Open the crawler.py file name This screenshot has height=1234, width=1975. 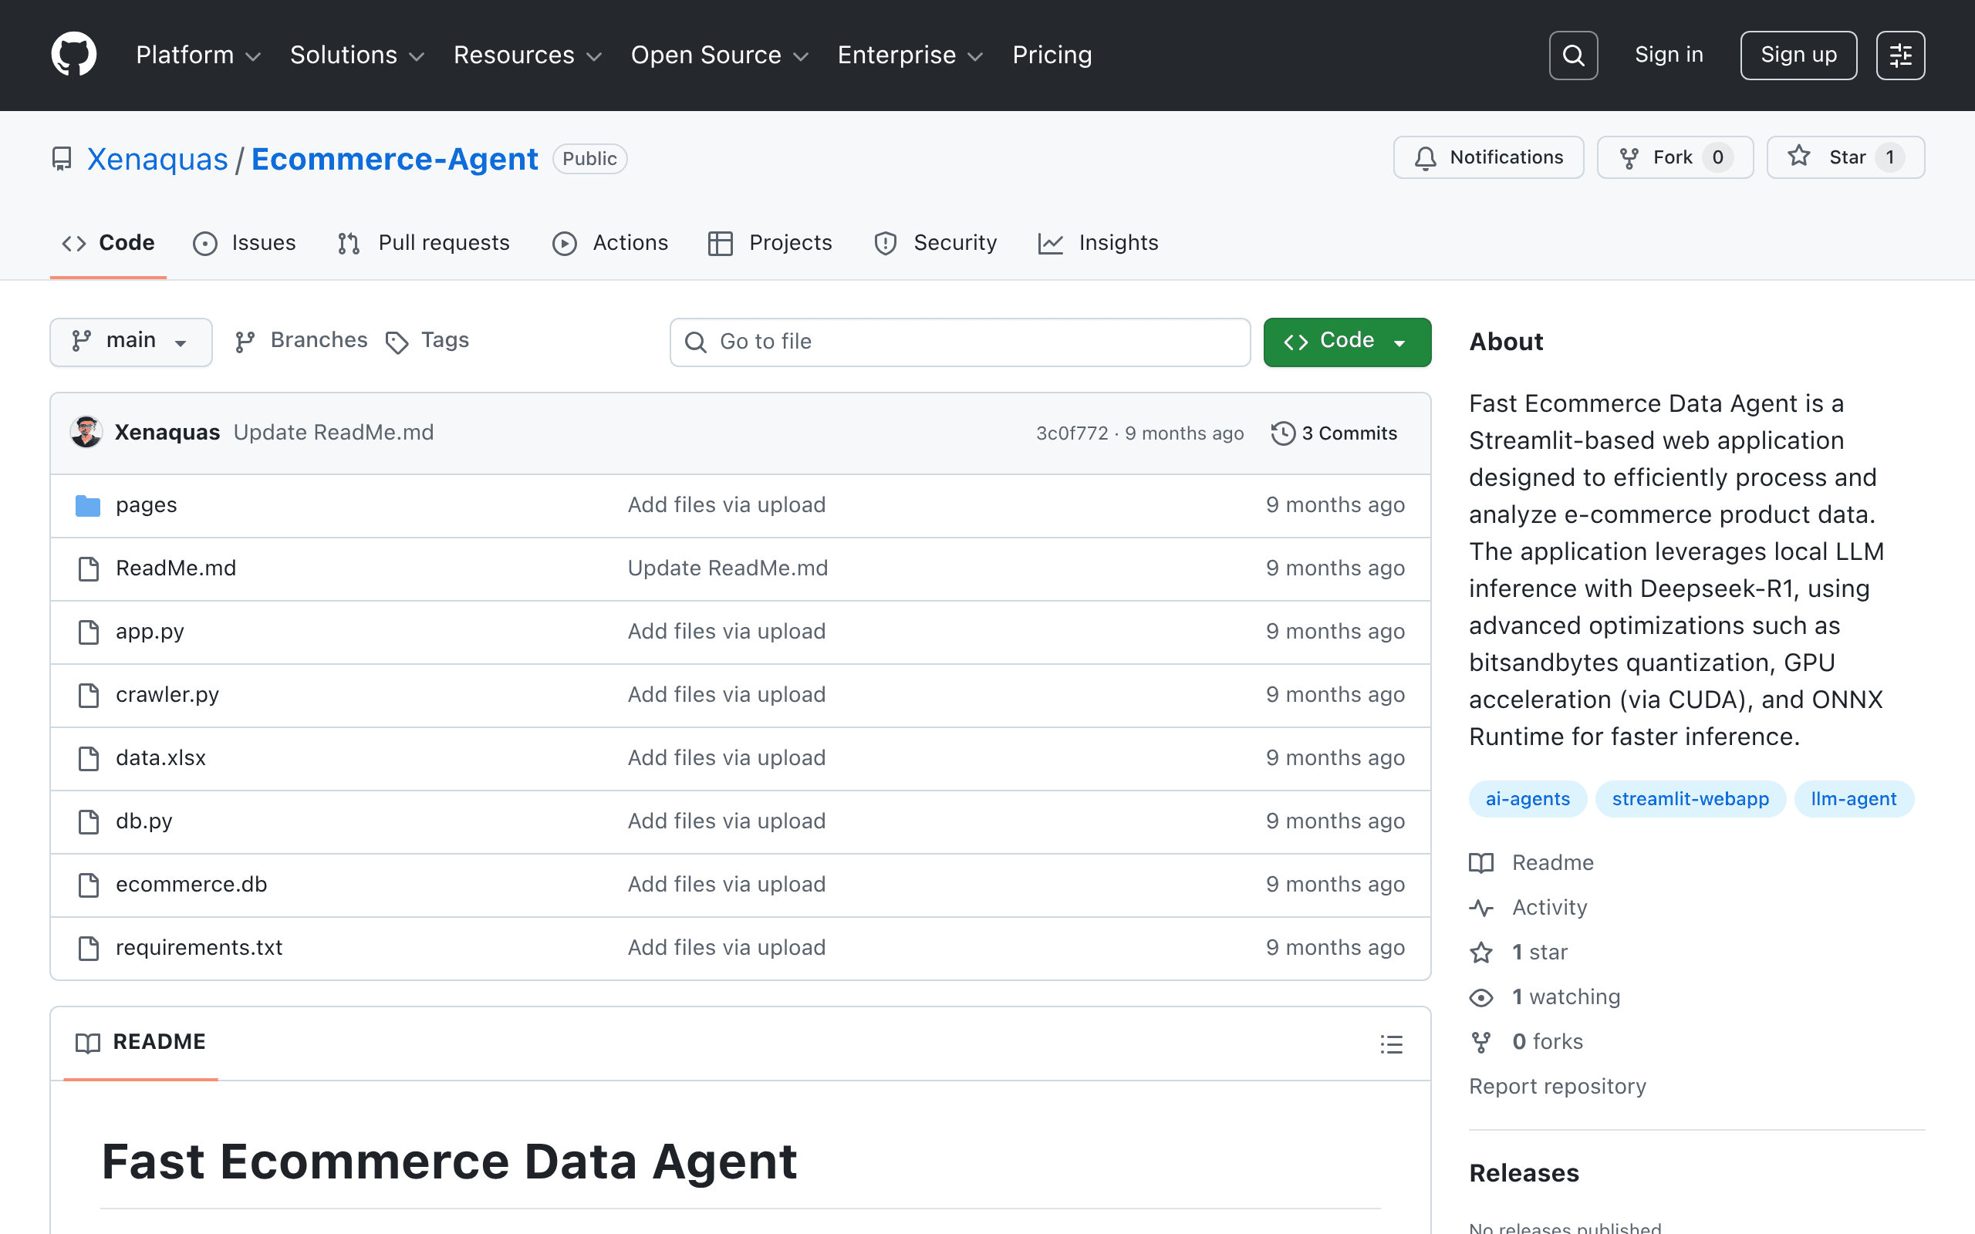167,695
